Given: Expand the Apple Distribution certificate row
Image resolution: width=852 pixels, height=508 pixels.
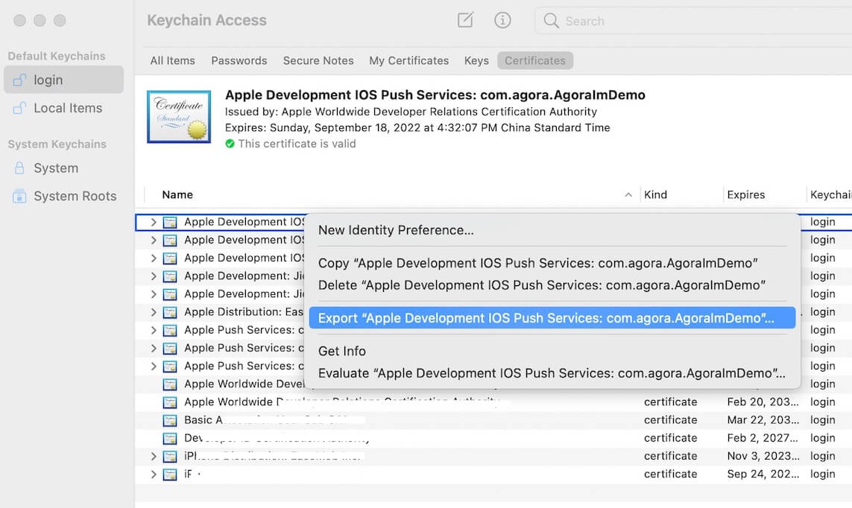Looking at the screenshot, I should [x=154, y=312].
